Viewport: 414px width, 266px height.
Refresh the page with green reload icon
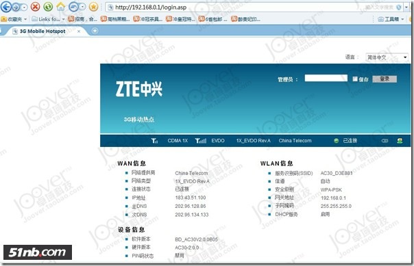point(48,7)
